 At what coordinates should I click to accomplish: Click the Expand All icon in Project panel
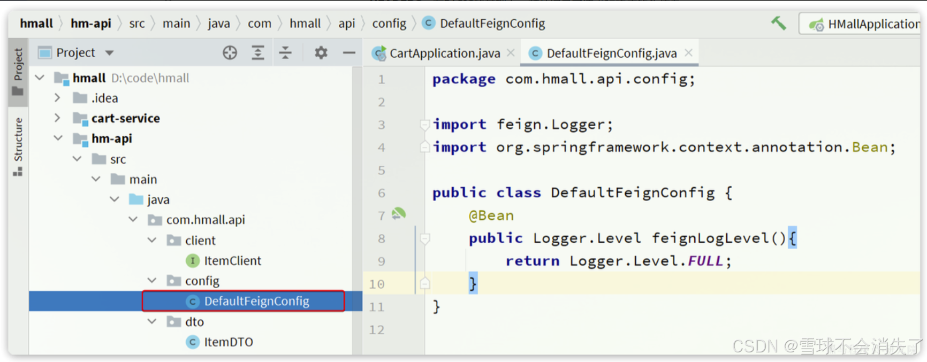point(258,52)
